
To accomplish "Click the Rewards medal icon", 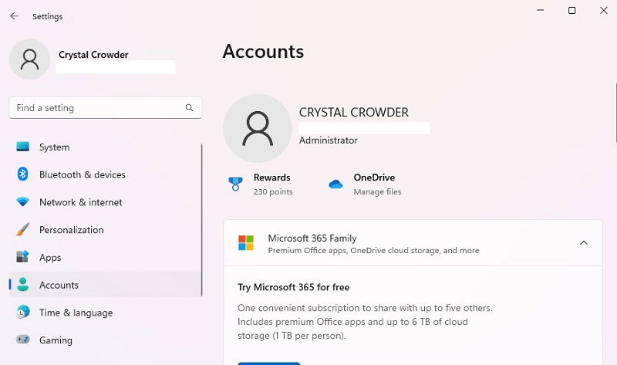I will [x=235, y=184].
